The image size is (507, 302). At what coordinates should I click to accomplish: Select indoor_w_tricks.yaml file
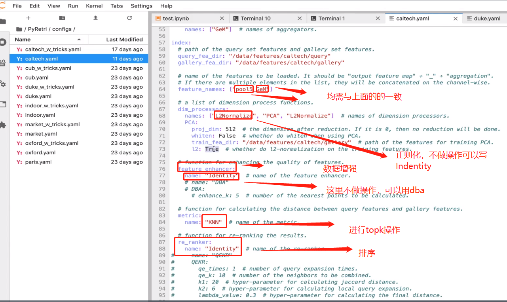click(x=79, y=106)
